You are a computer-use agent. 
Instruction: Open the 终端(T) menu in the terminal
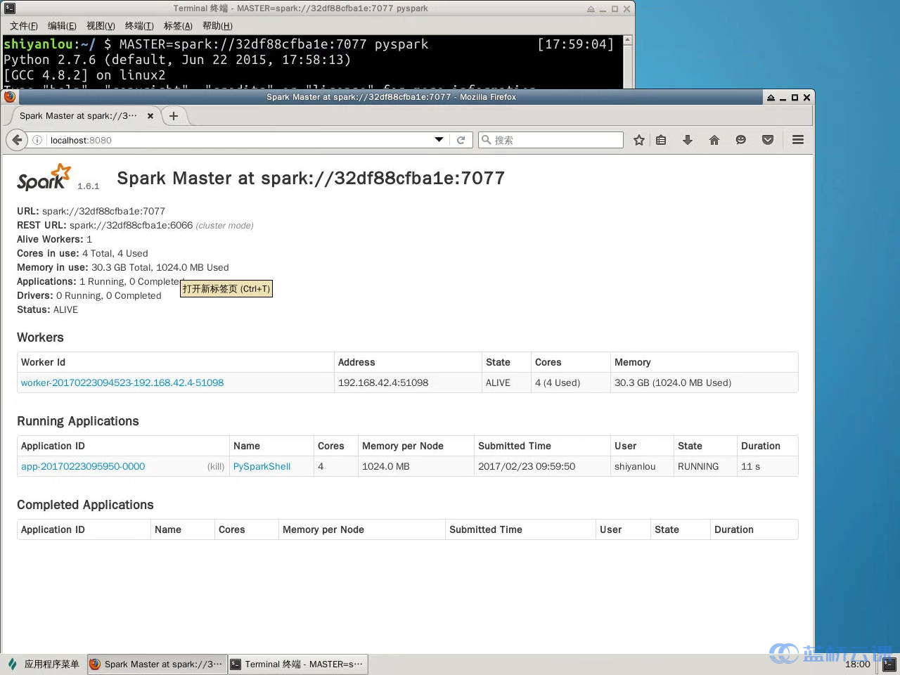(139, 26)
